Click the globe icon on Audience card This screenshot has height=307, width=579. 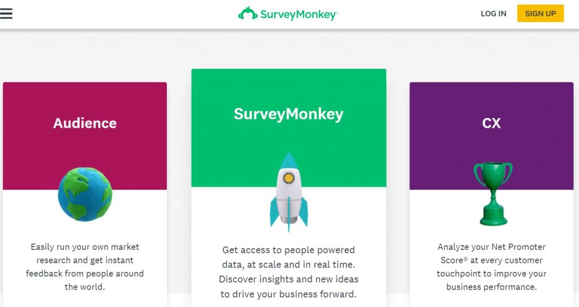(x=85, y=194)
